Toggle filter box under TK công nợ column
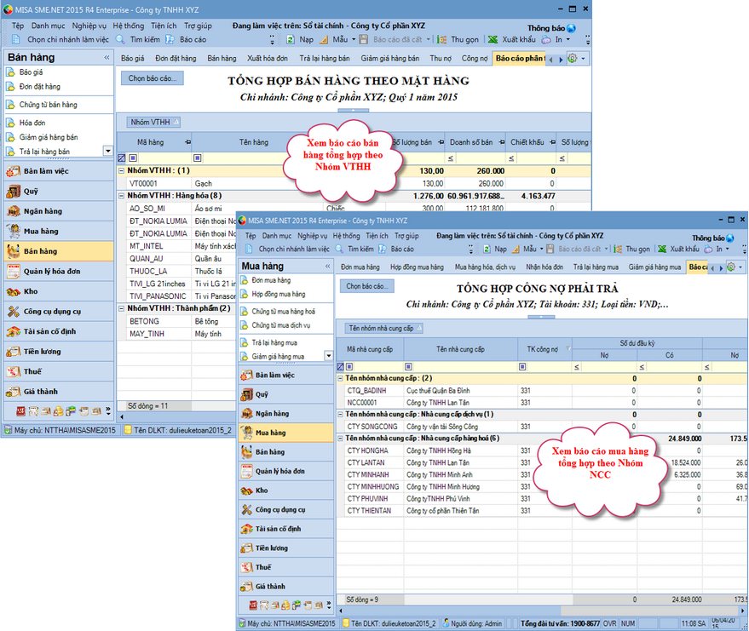 522,366
